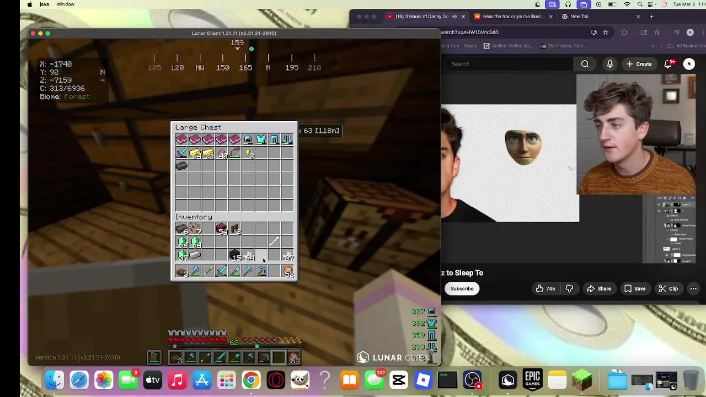
Task: Open the Window menu in menu bar
Action: point(65,4)
